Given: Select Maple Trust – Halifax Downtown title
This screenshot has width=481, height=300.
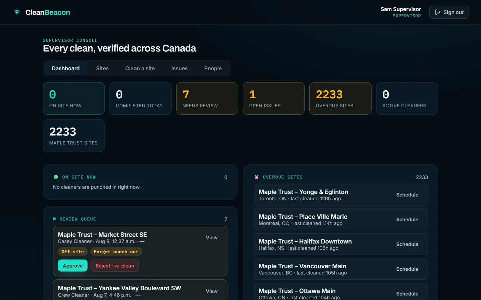Looking at the screenshot, I should [x=305, y=241].
